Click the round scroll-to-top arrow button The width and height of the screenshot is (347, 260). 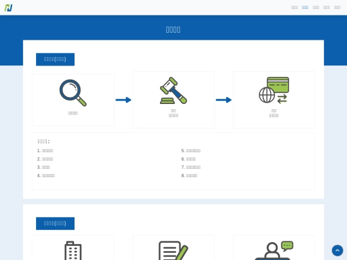tap(337, 250)
